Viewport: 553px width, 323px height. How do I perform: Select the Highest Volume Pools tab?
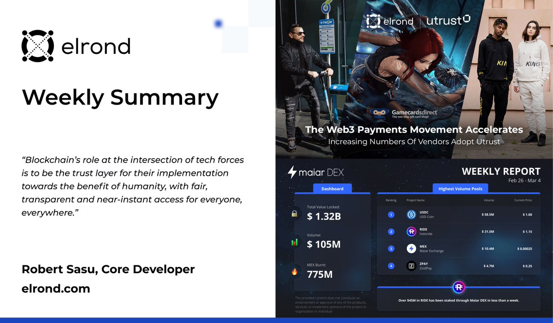tap(460, 188)
